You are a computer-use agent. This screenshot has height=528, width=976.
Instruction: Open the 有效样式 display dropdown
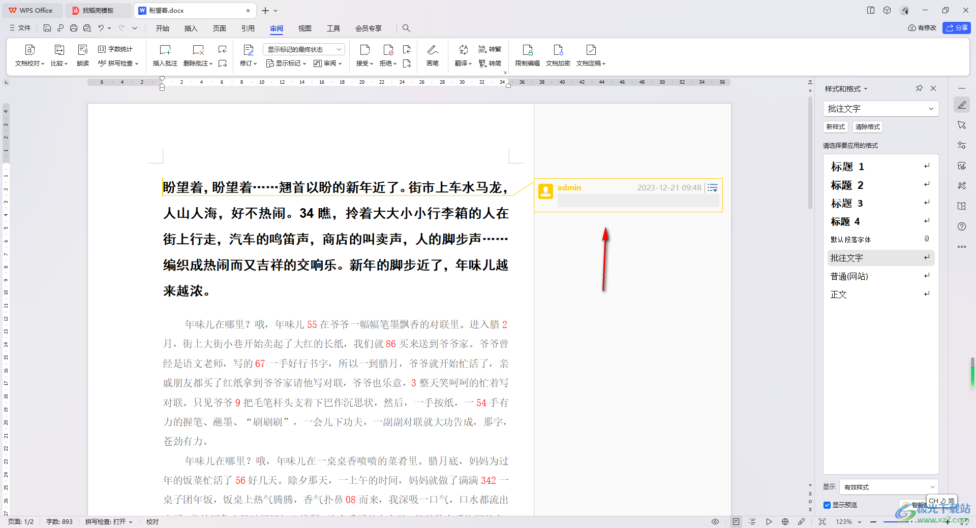click(889, 487)
